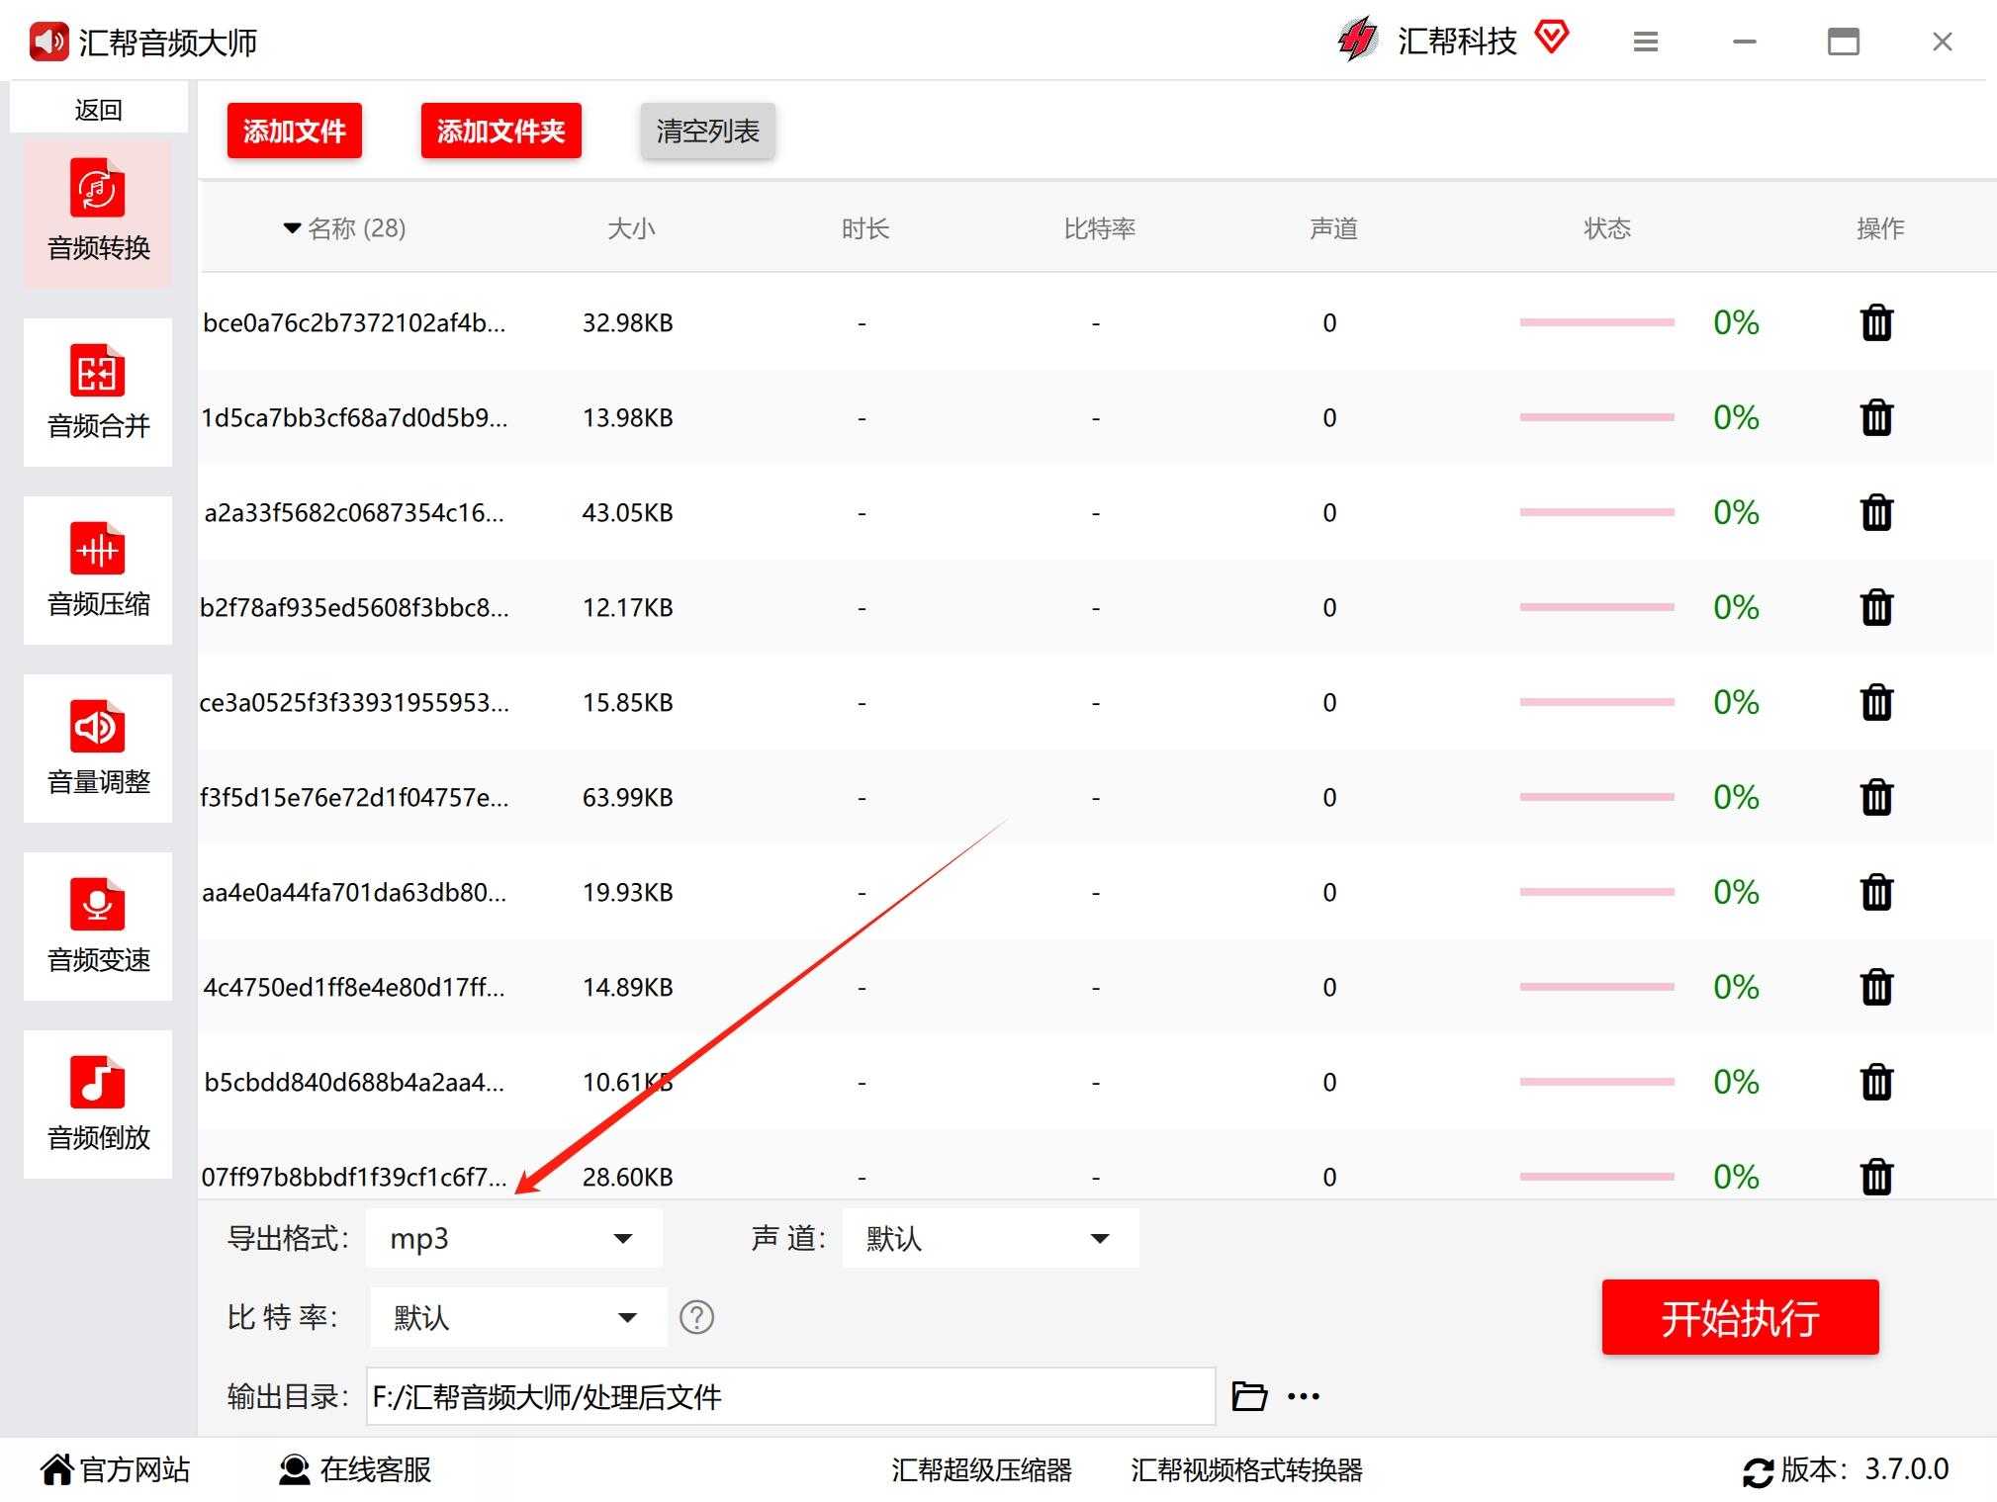1997x1502 pixels.
Task: Open the 导出格式 mp3 format dropdown
Action: tap(512, 1238)
